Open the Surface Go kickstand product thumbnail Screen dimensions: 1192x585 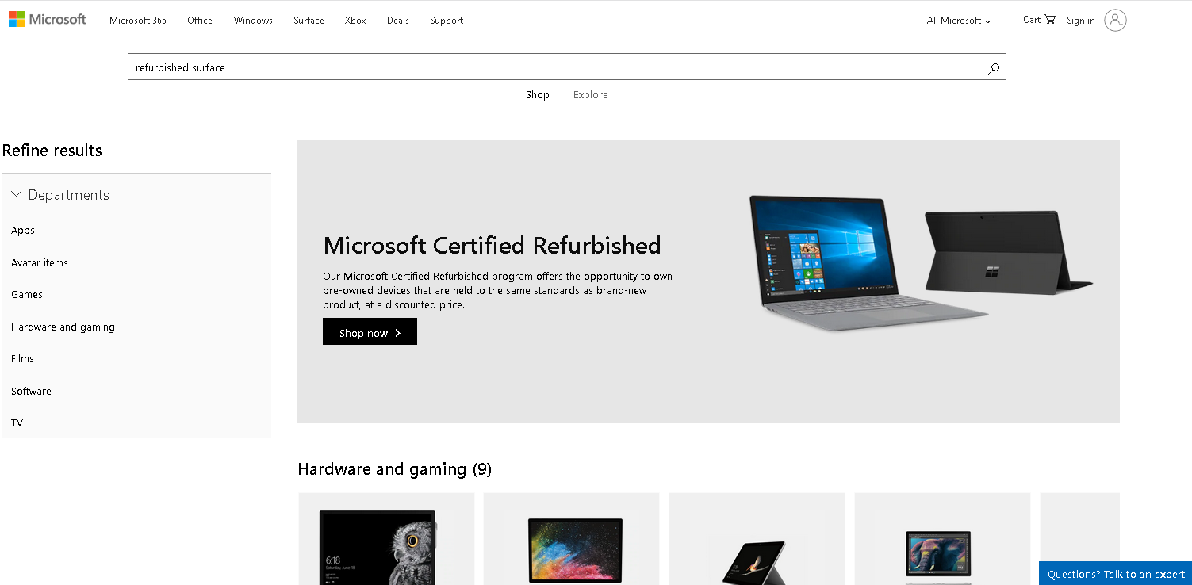pyautogui.click(x=757, y=539)
